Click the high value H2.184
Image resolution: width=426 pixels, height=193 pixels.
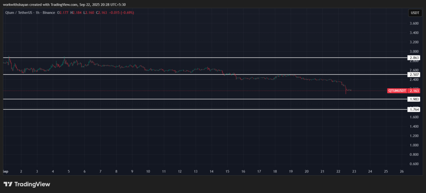[76, 13]
